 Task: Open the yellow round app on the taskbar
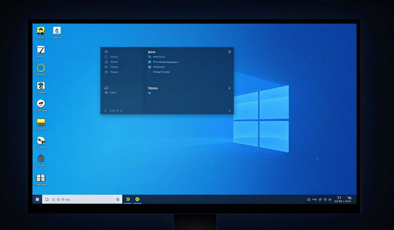(137, 199)
